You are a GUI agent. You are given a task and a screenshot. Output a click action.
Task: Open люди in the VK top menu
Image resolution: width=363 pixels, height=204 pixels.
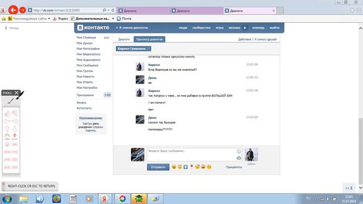(x=183, y=28)
